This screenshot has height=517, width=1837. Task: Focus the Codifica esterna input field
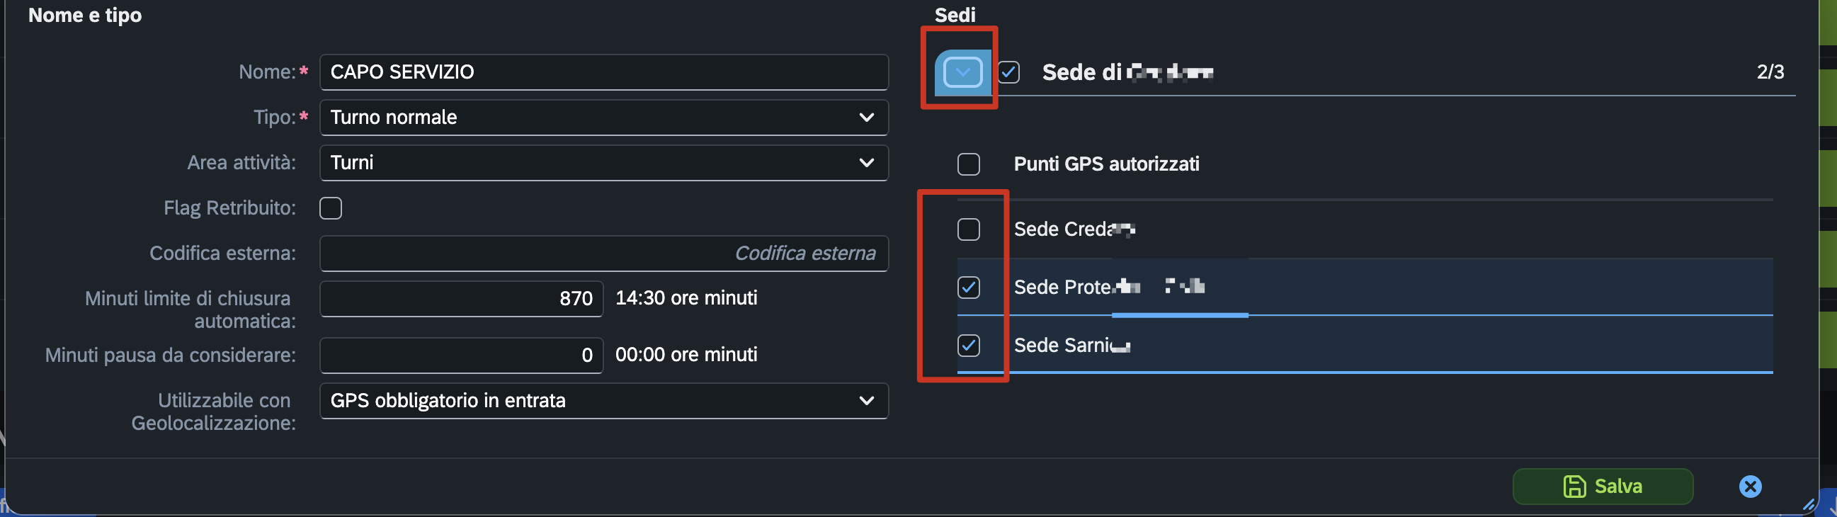[604, 253]
